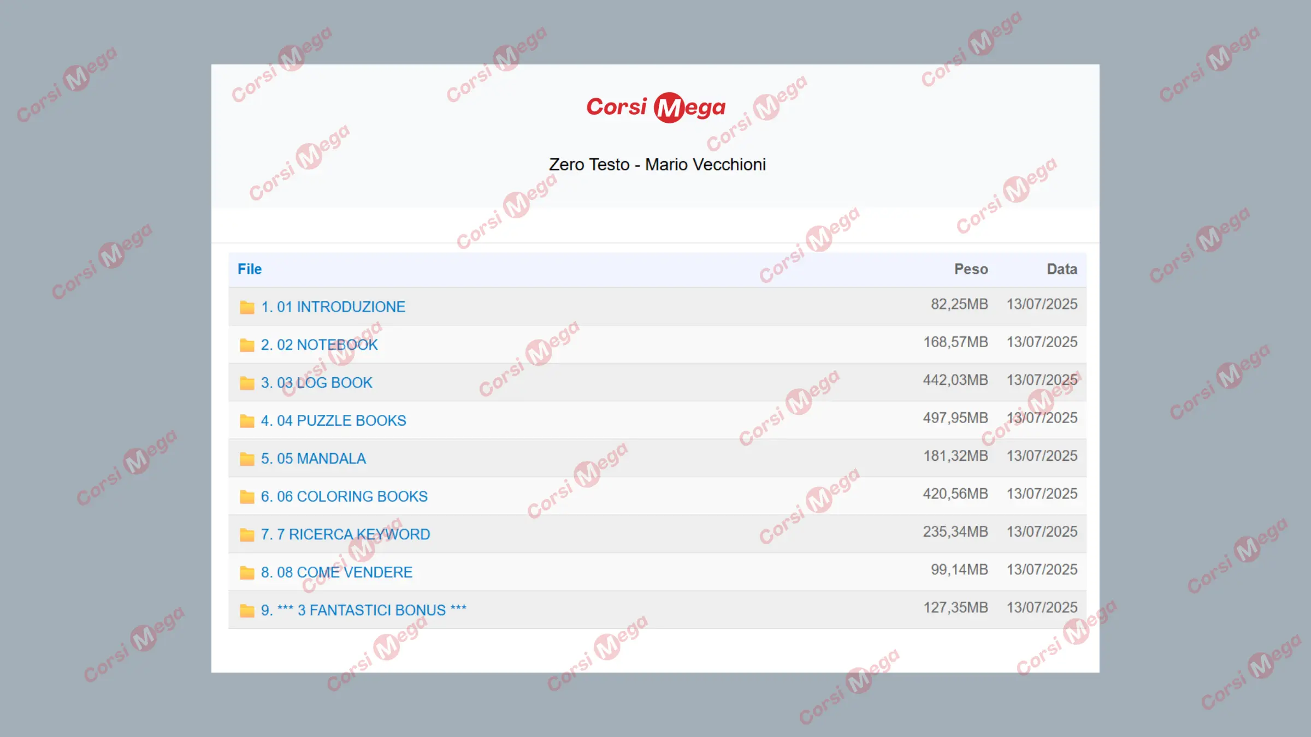Open the 9. 3 FANTASTICI BONUS folder

[x=363, y=610]
